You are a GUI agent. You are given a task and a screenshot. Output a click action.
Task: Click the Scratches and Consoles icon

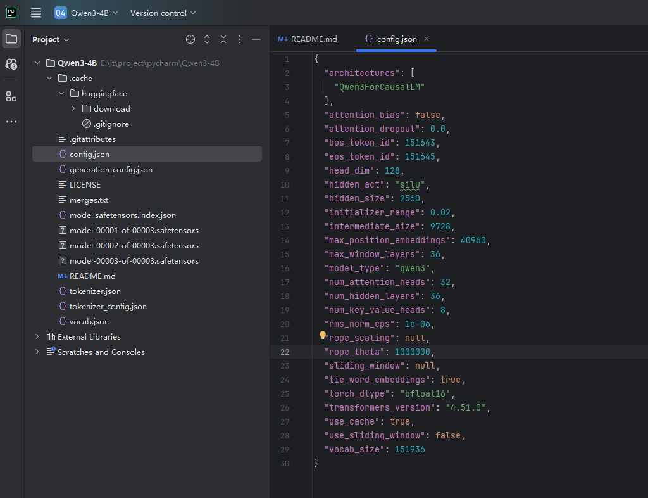[x=51, y=352]
